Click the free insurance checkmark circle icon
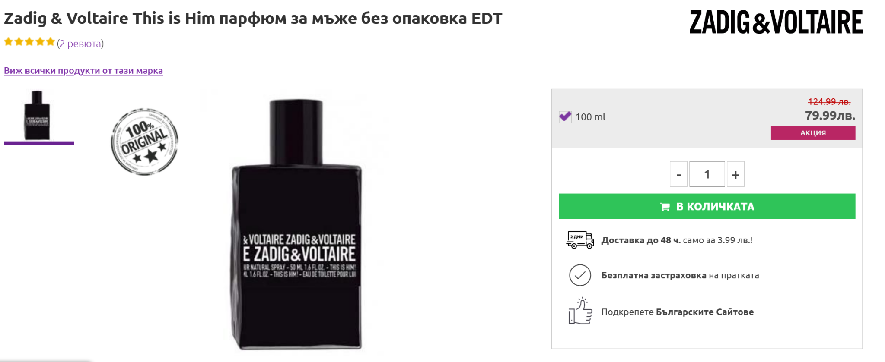 [580, 275]
